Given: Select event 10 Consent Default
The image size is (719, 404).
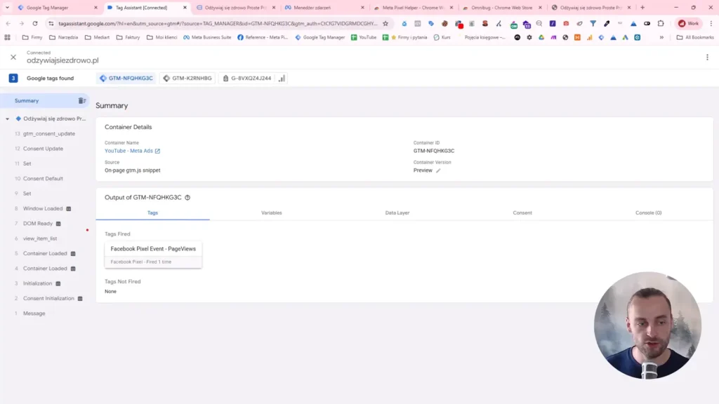Looking at the screenshot, I should pos(43,179).
